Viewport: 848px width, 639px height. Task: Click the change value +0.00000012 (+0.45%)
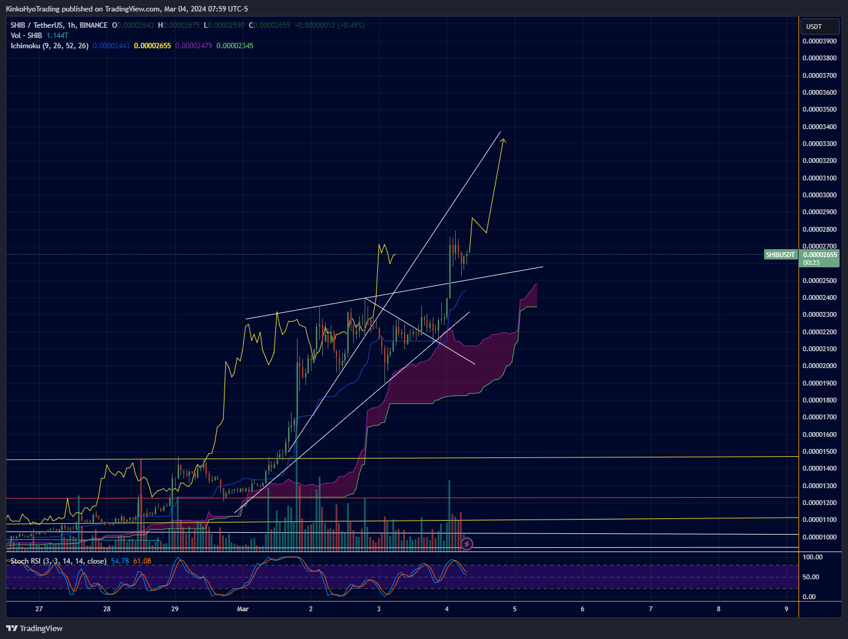(330, 25)
